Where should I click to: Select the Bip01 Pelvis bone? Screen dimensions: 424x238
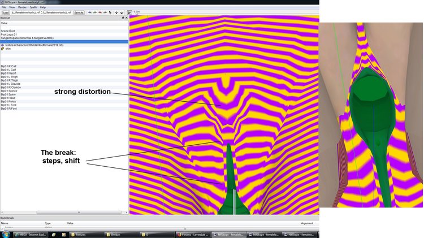tap(64, 101)
